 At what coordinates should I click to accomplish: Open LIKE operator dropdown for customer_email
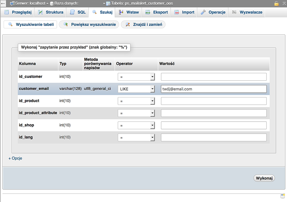(x=136, y=89)
